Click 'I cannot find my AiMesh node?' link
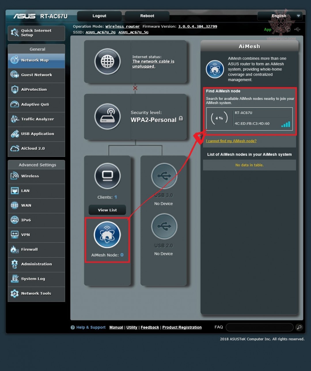Image resolution: width=311 pixels, height=371 pixels. (x=231, y=141)
